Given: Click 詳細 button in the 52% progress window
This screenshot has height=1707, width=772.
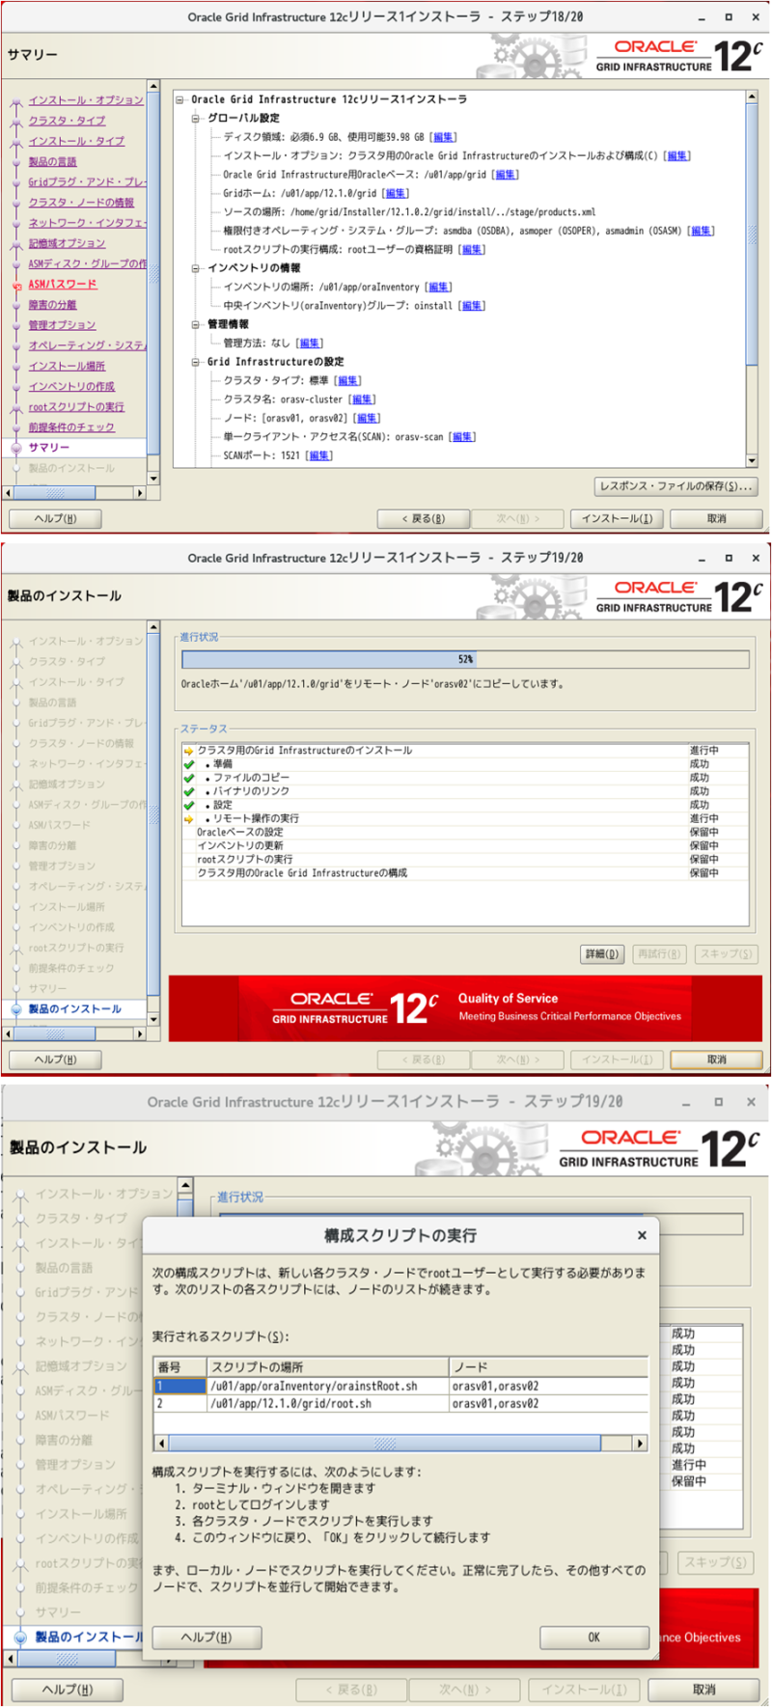Looking at the screenshot, I should coord(602,954).
